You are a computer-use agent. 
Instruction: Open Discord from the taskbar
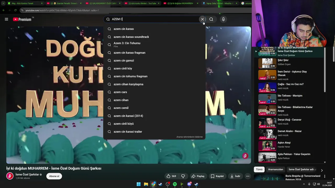click(189, 184)
